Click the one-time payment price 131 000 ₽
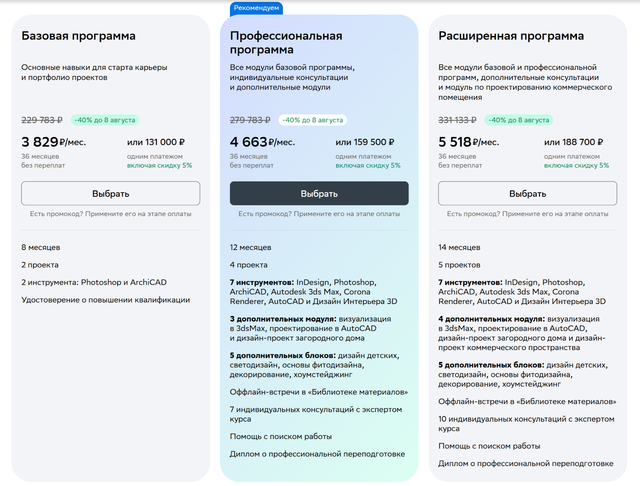 tap(156, 142)
